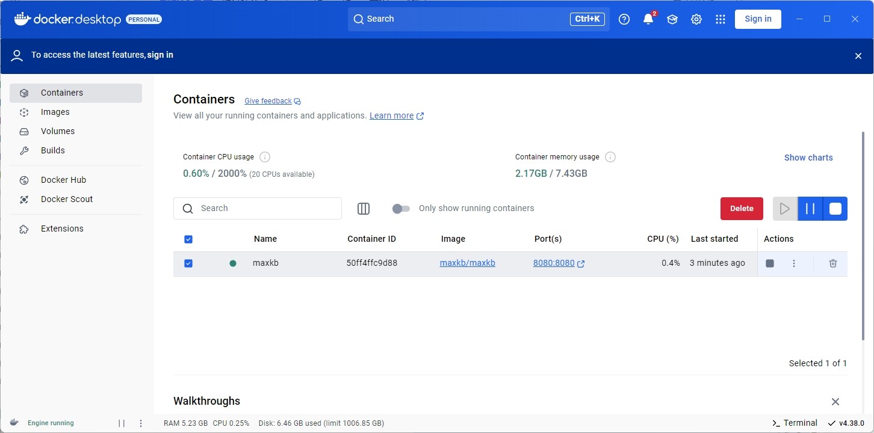Sort by the Last started column header
This screenshot has width=874, height=433.
714,239
